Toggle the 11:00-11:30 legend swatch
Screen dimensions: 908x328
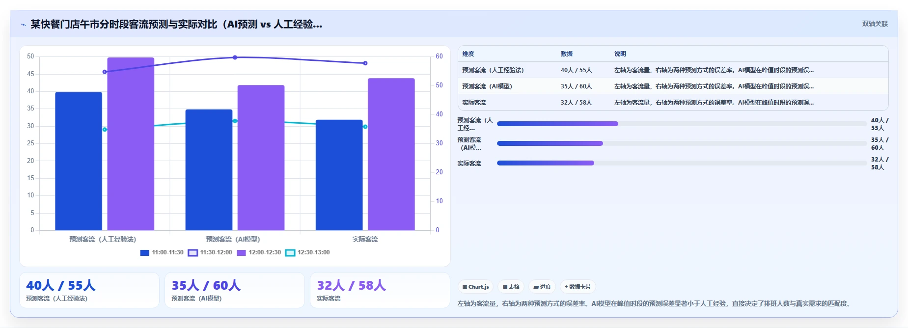(144, 253)
